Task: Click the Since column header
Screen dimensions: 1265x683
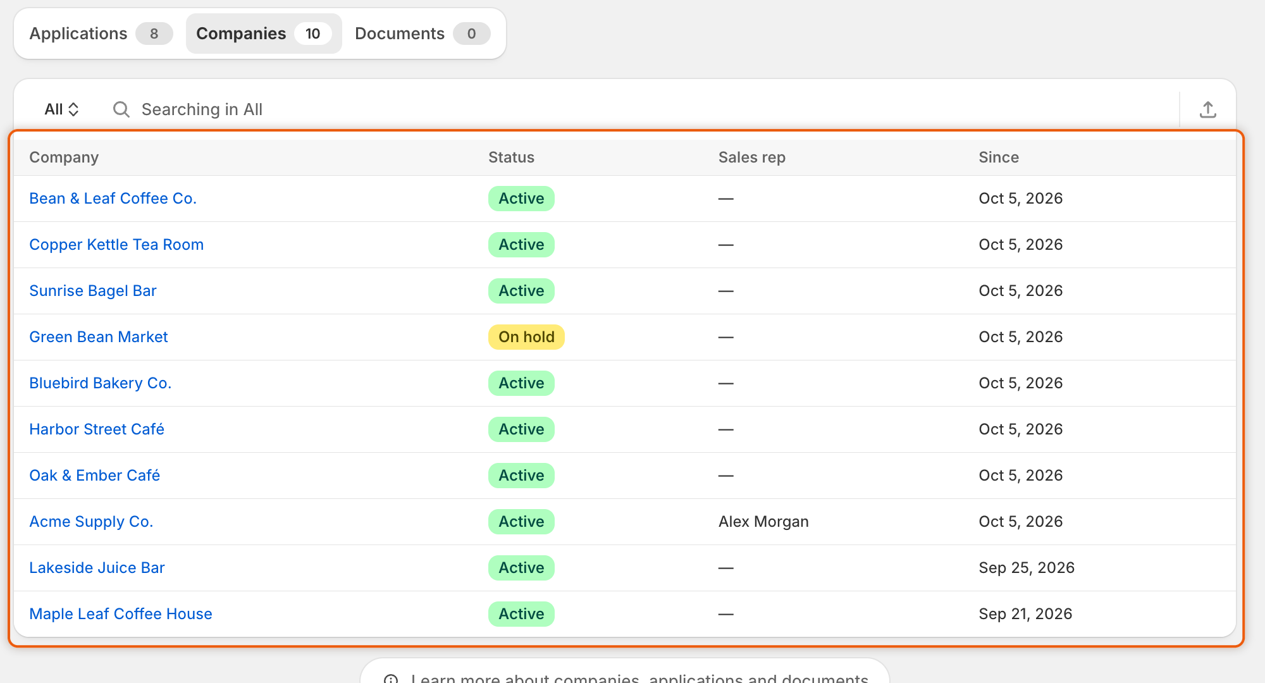Action: [x=999, y=157]
